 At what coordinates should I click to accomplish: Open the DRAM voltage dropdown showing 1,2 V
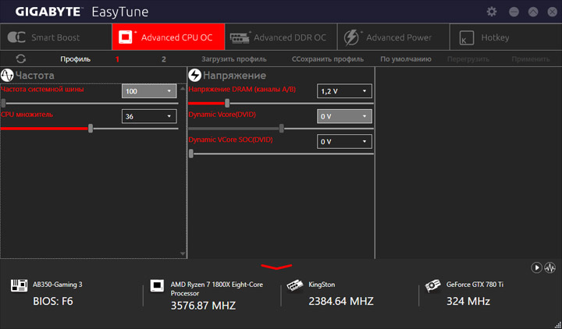tap(344, 91)
